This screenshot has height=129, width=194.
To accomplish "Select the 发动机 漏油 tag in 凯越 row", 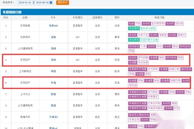I will tap(169, 103).
